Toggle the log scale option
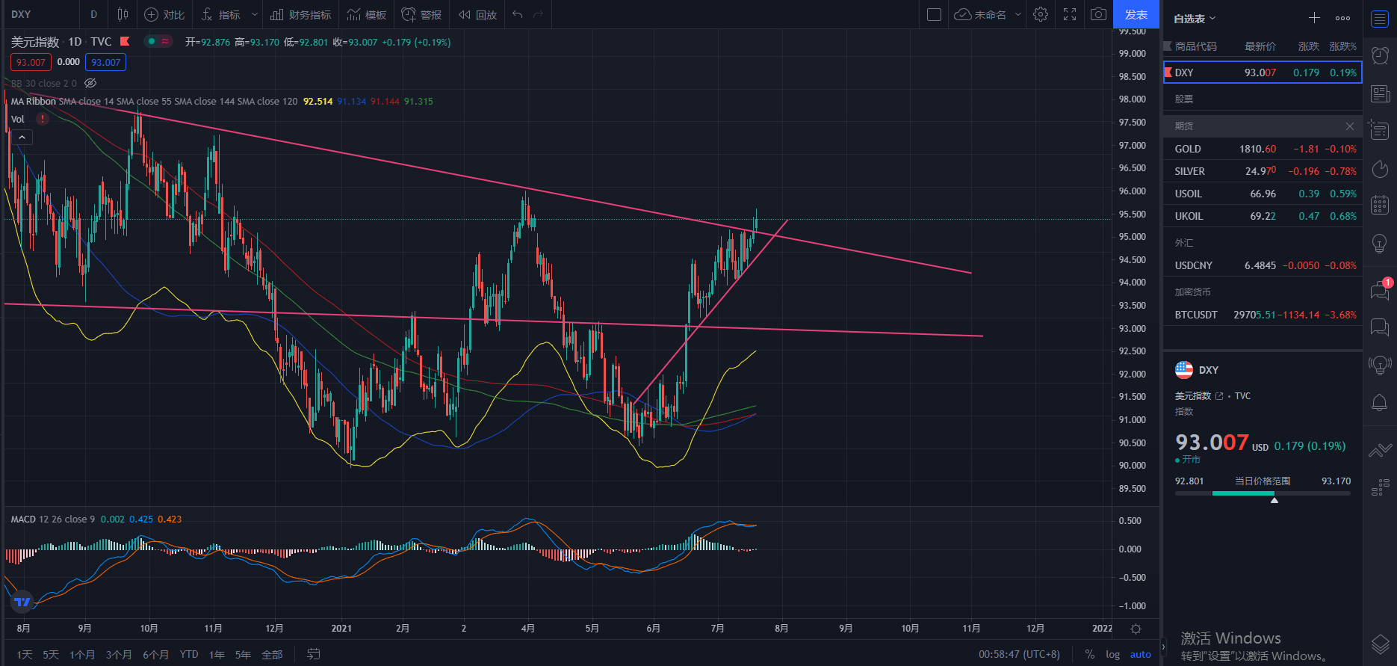The image size is (1397, 666). coord(1113,654)
